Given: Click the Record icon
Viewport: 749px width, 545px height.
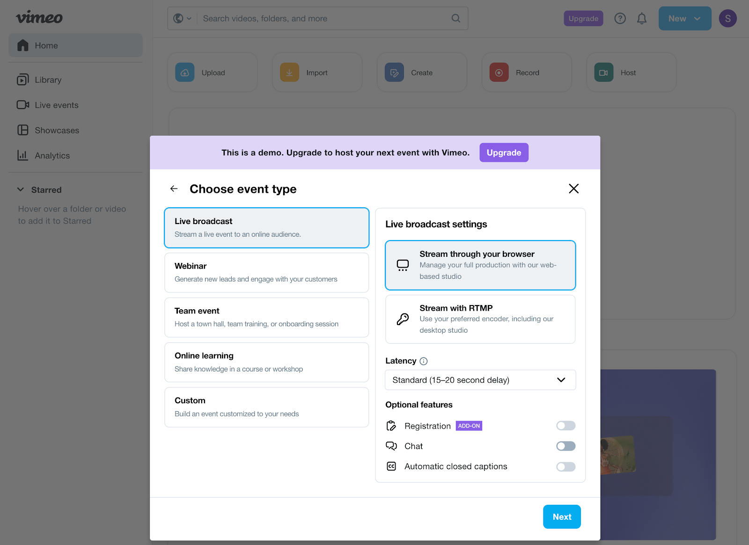Looking at the screenshot, I should tap(499, 72).
